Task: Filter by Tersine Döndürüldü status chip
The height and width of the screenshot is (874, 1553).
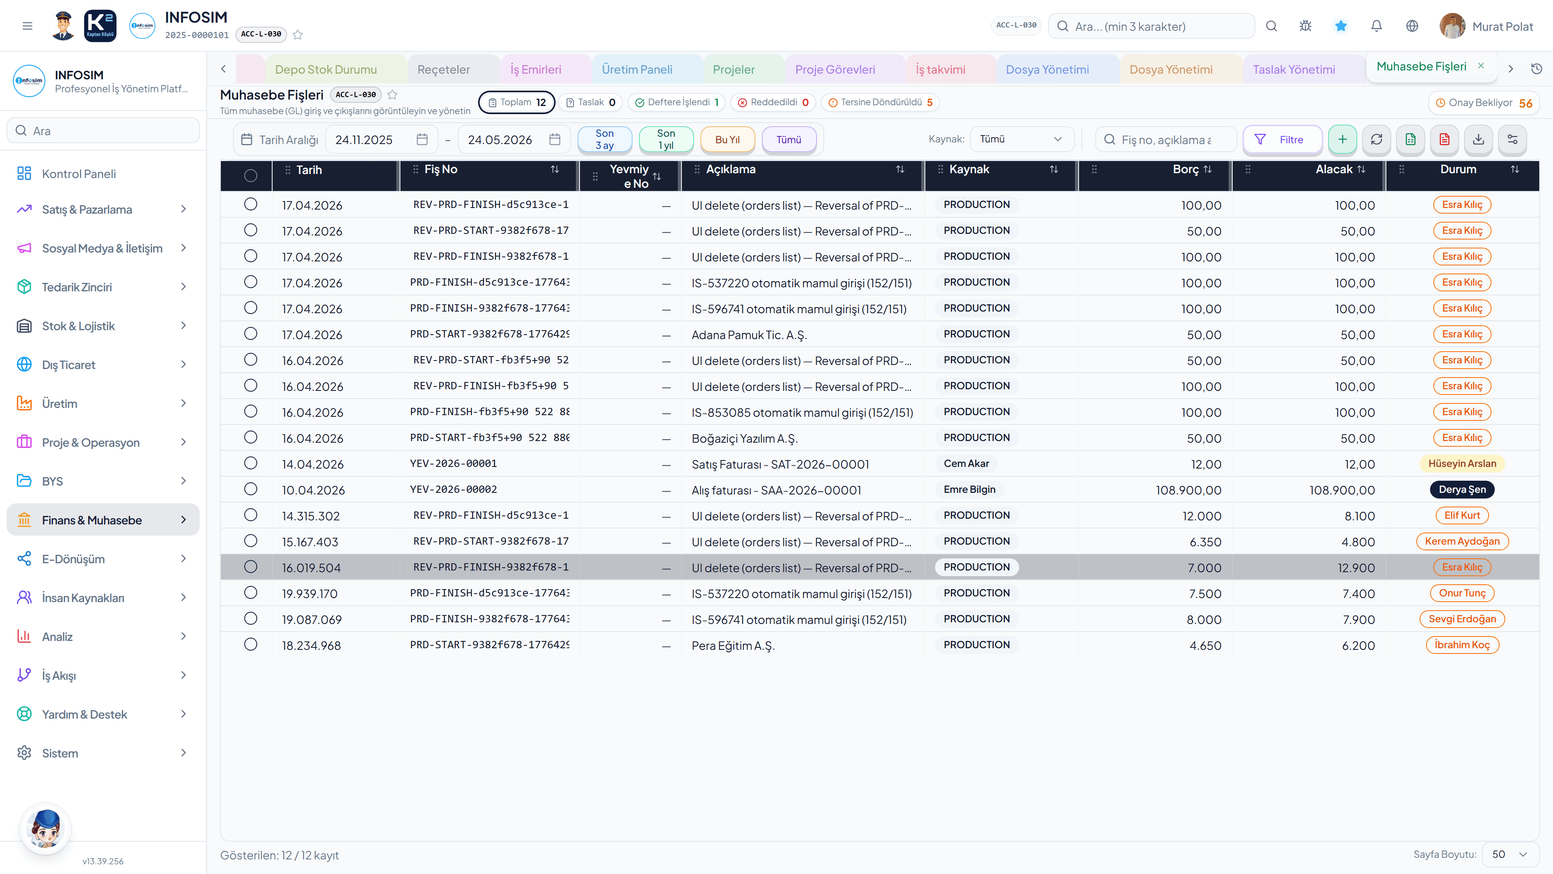Action: coord(880,102)
